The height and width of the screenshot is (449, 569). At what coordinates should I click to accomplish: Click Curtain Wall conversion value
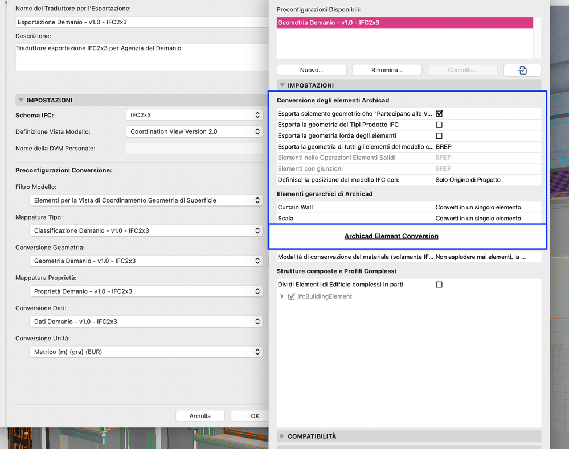(478, 207)
